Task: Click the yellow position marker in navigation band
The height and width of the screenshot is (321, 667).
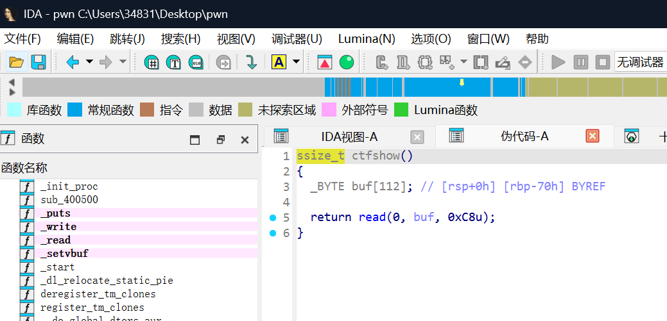Action: pyautogui.click(x=462, y=83)
